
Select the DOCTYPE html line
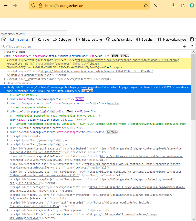[x=15, y=52]
